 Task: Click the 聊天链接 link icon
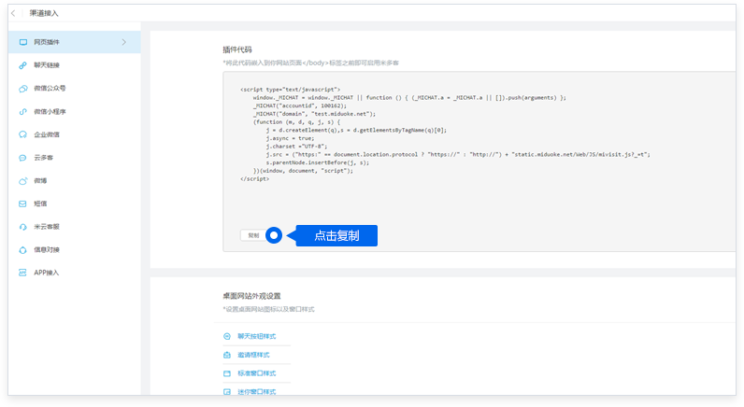tap(23, 65)
